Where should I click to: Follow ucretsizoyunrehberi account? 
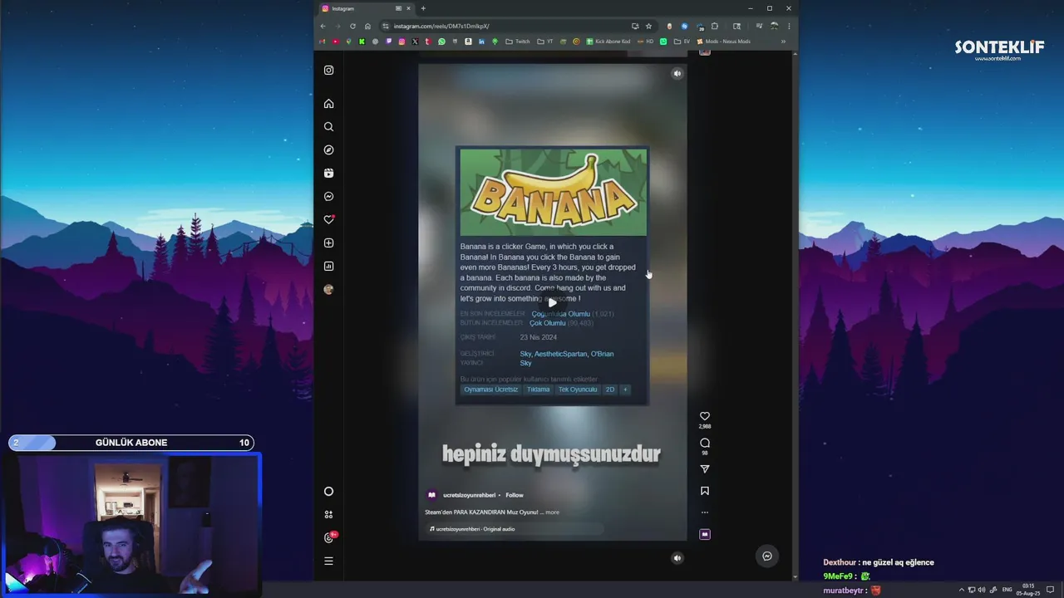pyautogui.click(x=515, y=495)
